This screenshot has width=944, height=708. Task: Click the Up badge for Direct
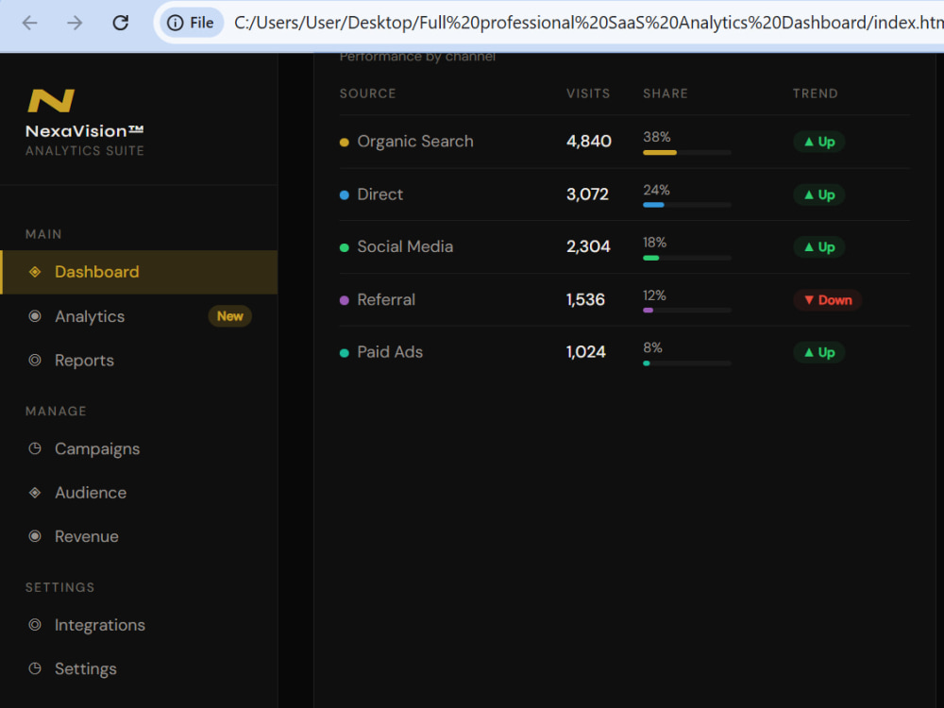coord(819,194)
